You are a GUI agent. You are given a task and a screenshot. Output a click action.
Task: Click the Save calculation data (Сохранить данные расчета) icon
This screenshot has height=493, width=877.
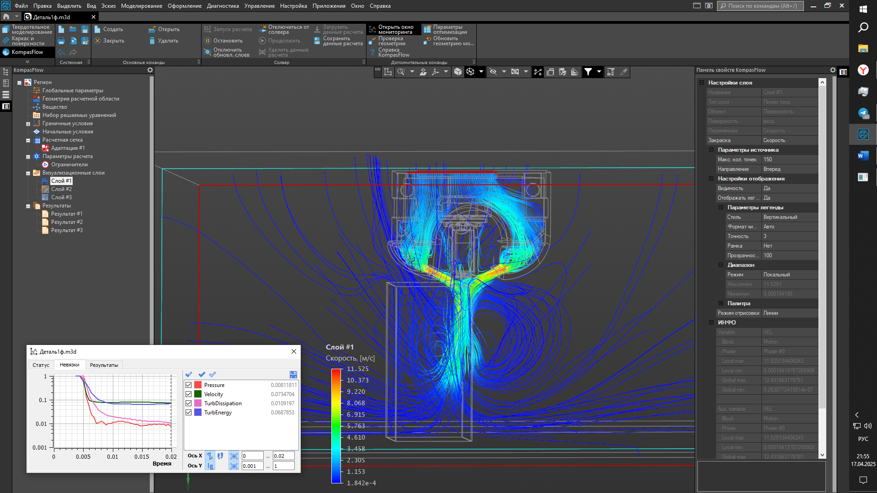(317, 41)
